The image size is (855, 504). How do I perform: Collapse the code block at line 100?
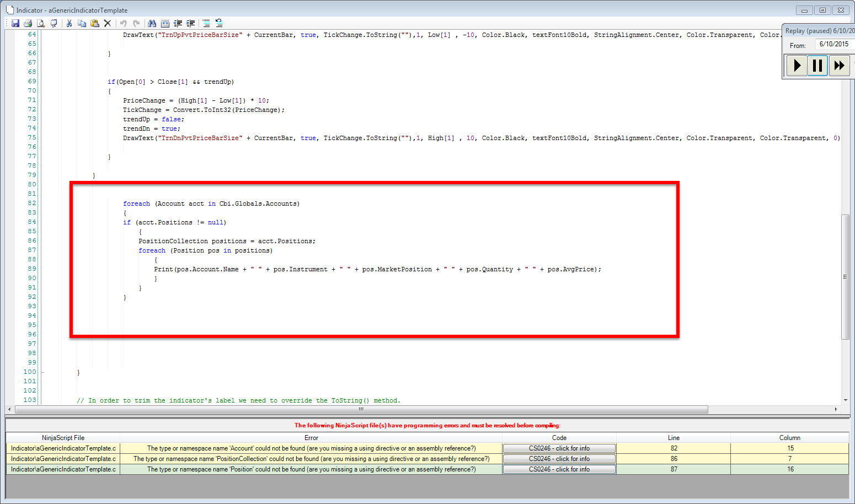point(42,372)
